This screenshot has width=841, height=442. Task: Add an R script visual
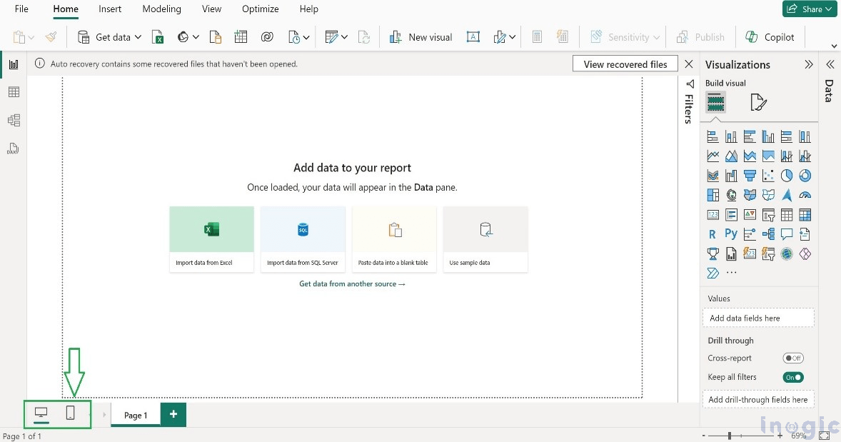click(712, 233)
